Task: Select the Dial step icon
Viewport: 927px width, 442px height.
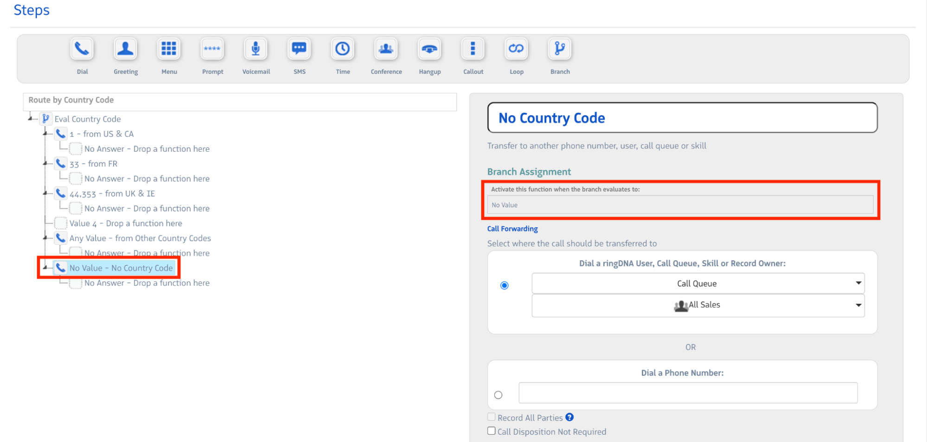Action: [82, 49]
